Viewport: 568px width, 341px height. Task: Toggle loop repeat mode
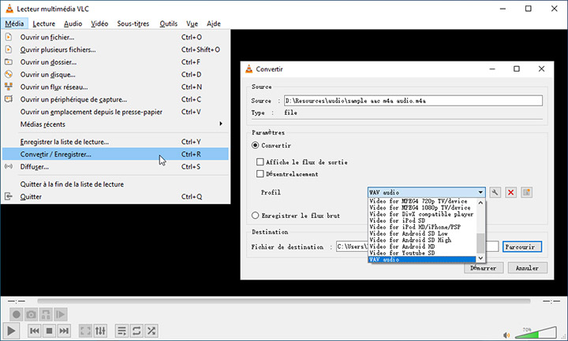coord(136,331)
